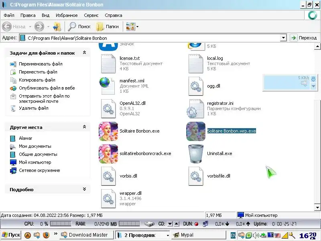The image size is (321, 241).
Task: Open the Файл menu
Action: pos(9,15)
